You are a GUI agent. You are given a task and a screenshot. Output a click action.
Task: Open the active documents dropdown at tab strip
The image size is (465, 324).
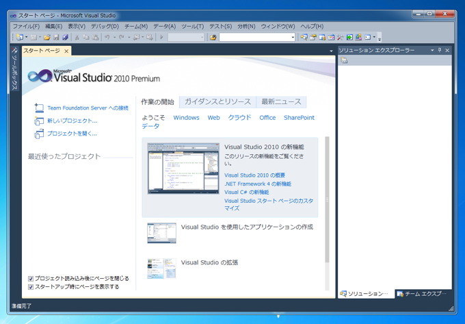(331, 51)
